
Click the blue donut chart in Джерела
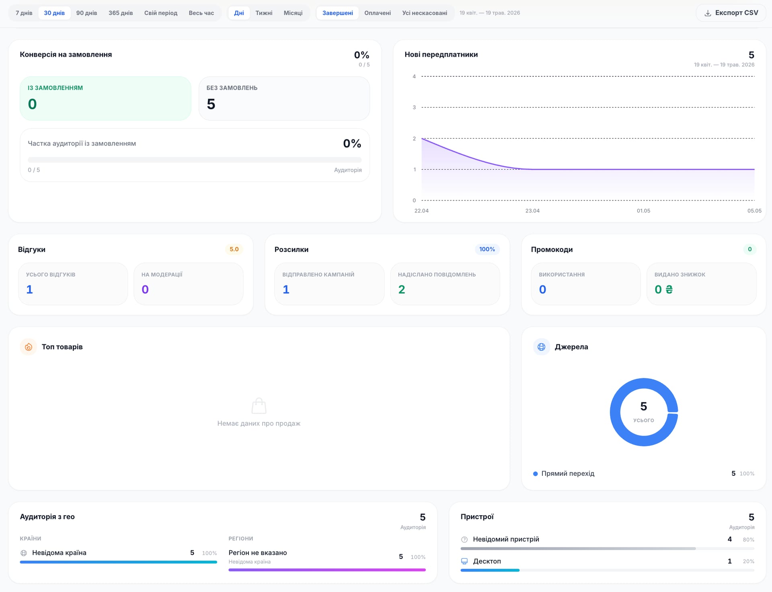(x=644, y=412)
